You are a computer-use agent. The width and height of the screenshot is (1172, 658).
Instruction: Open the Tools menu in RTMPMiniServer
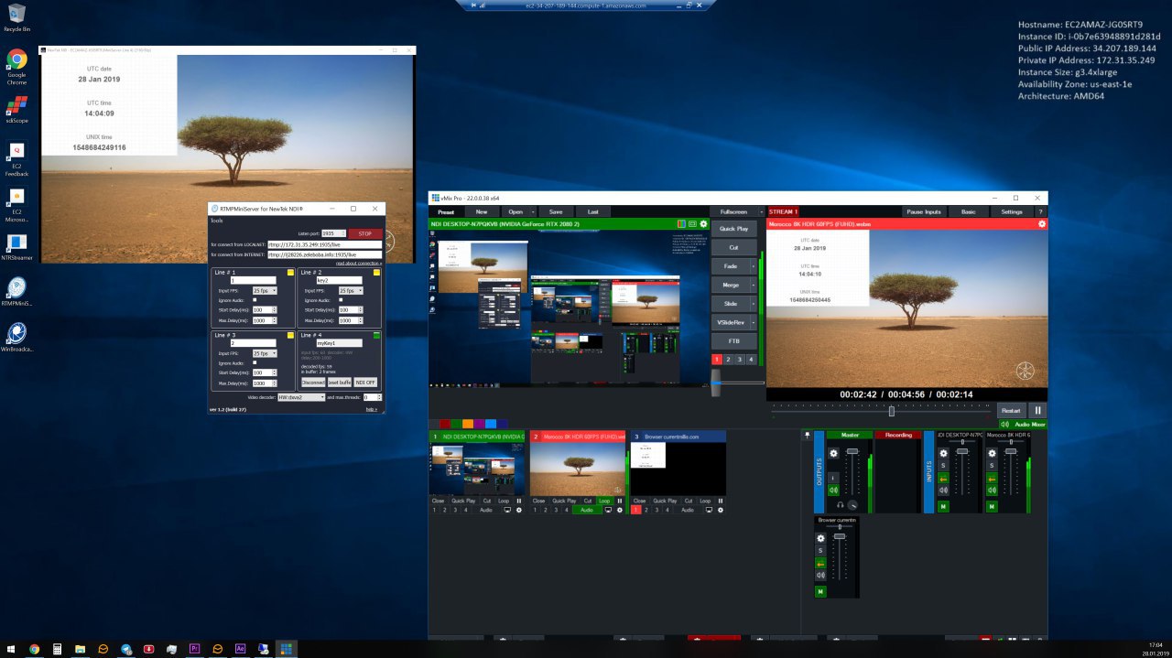216,221
